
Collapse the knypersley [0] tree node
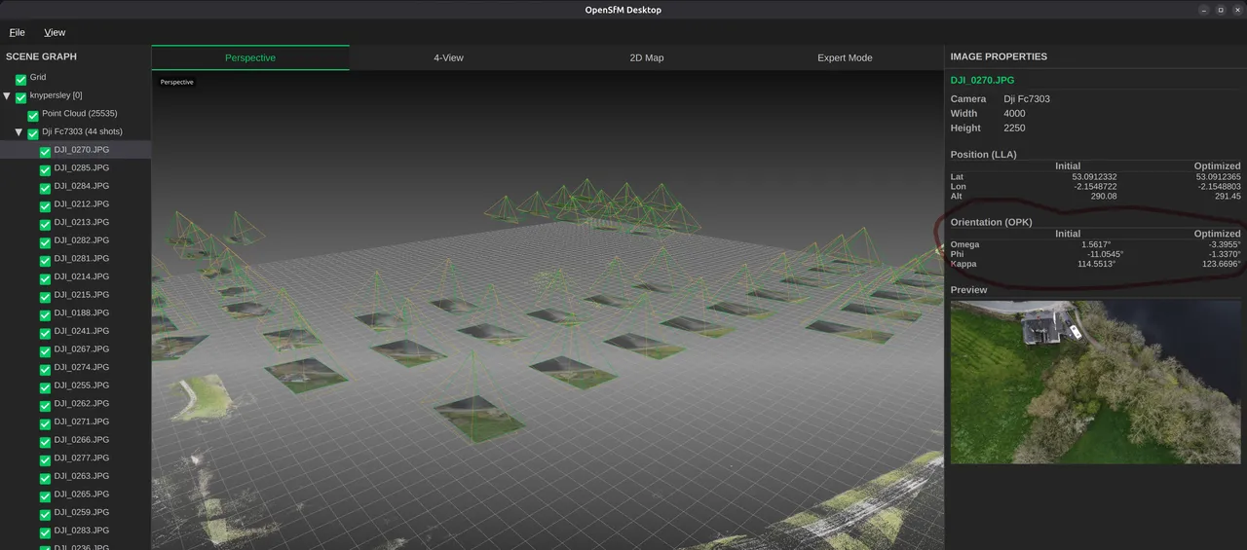7,96
